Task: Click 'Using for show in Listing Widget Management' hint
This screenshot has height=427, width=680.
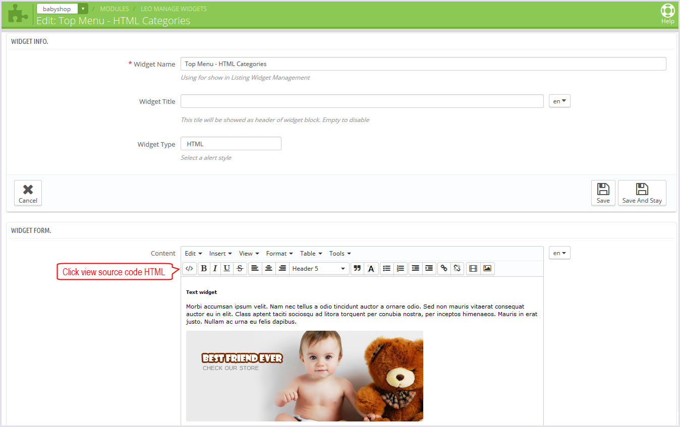Action: click(x=245, y=78)
